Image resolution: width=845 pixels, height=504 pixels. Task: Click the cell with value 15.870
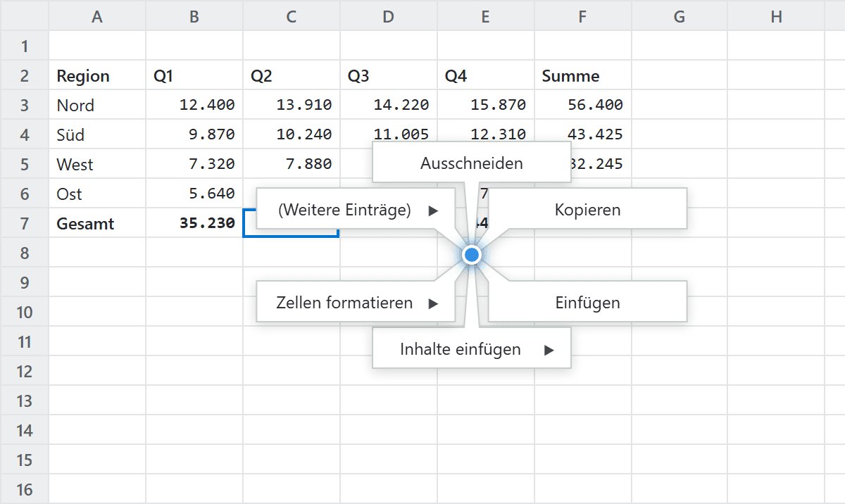486,105
